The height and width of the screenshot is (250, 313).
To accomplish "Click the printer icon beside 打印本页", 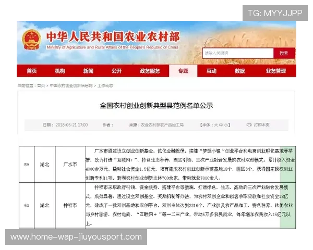I will (x=249, y=125).
